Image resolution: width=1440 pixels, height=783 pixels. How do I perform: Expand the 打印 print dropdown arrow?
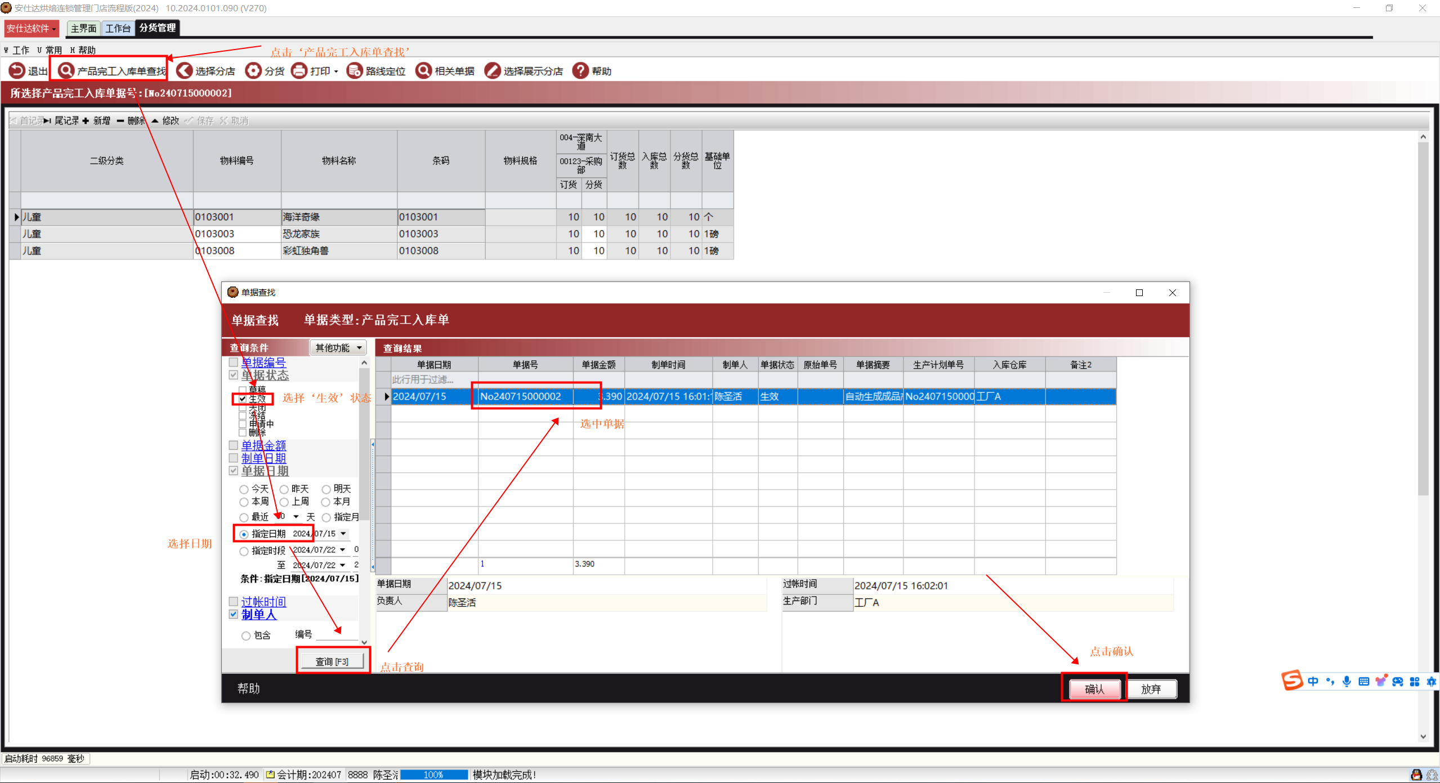point(336,71)
